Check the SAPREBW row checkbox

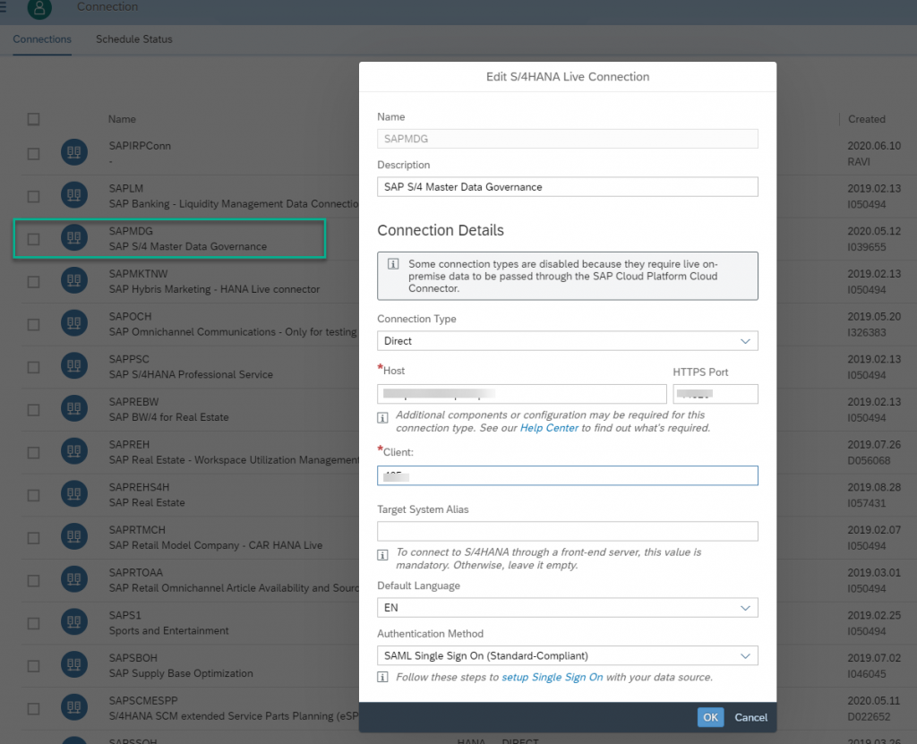33,410
